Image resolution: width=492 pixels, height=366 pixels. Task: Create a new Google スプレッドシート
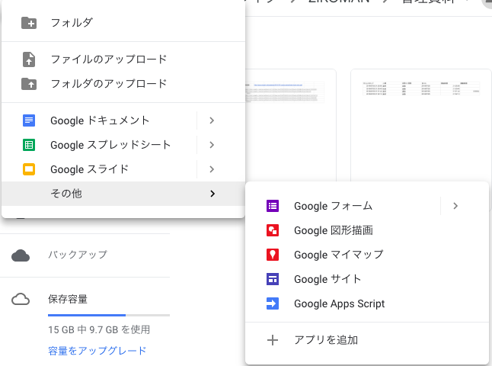pyautogui.click(x=100, y=145)
